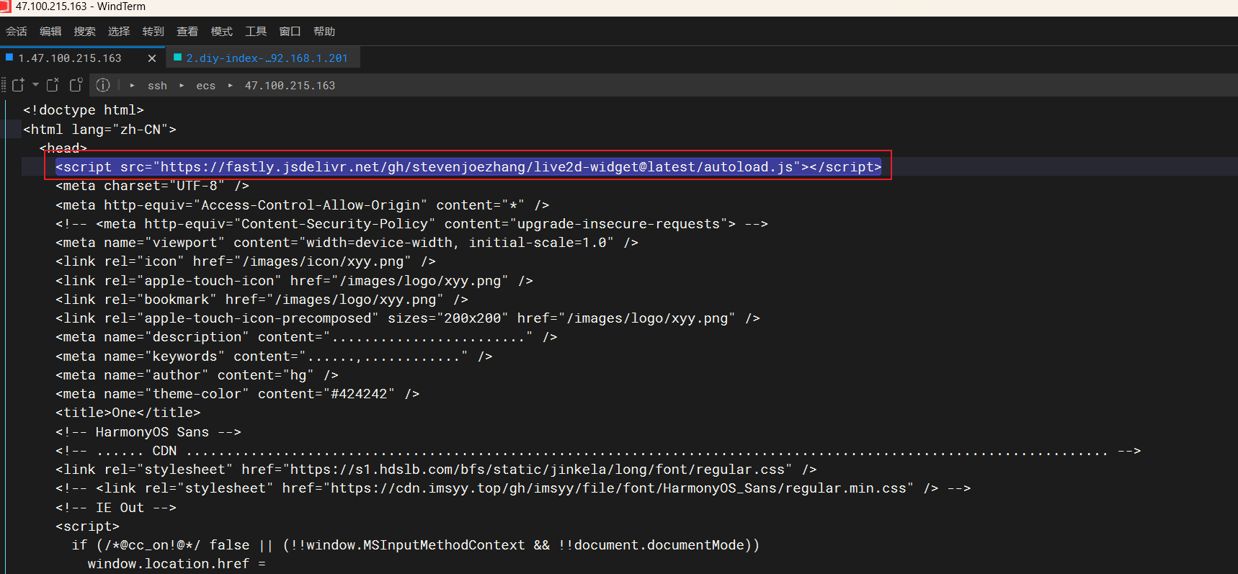Click the blue indicator on tab 1

(x=9, y=57)
